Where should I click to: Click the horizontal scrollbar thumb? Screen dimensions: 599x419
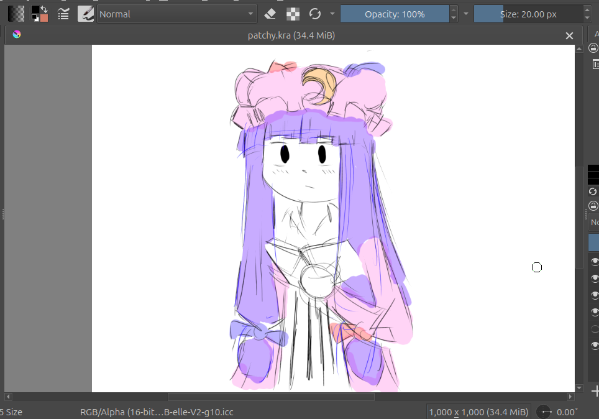271,397
